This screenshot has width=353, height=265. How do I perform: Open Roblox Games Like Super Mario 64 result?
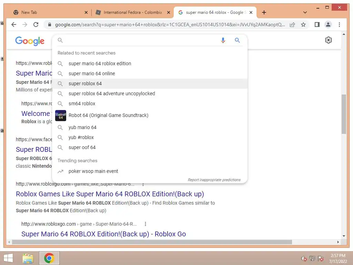(x=110, y=194)
